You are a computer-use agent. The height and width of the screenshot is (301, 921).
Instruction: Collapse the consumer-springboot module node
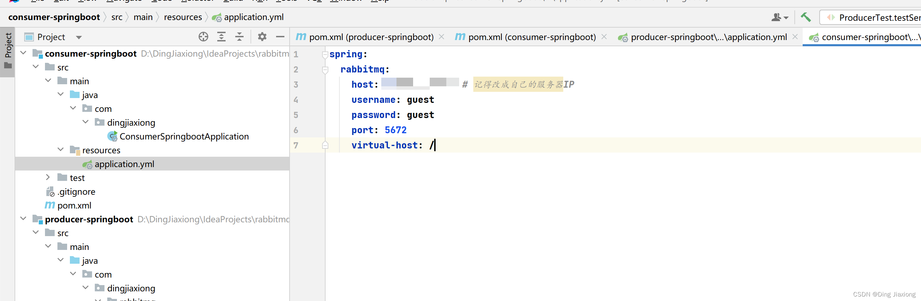point(24,53)
